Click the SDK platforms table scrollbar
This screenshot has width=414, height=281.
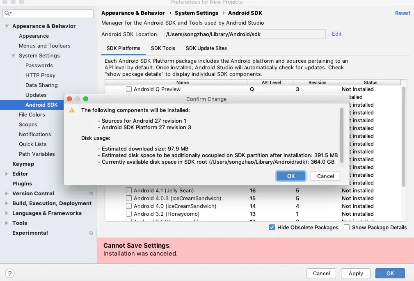403,137
